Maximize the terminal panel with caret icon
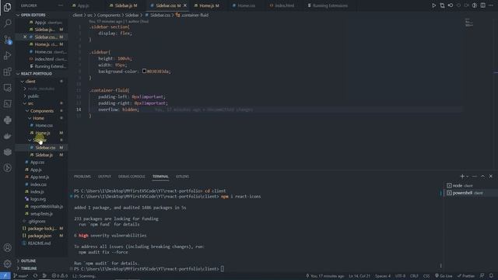 pyautogui.click(x=482, y=177)
